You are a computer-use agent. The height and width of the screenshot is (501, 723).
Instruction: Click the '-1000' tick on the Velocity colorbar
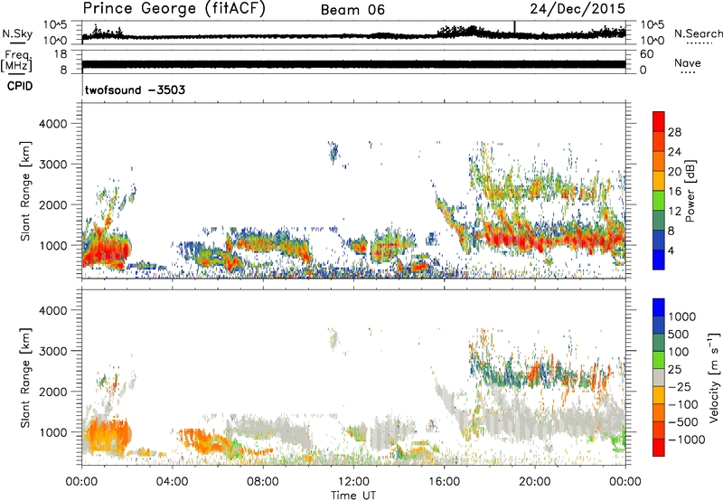[687, 440]
